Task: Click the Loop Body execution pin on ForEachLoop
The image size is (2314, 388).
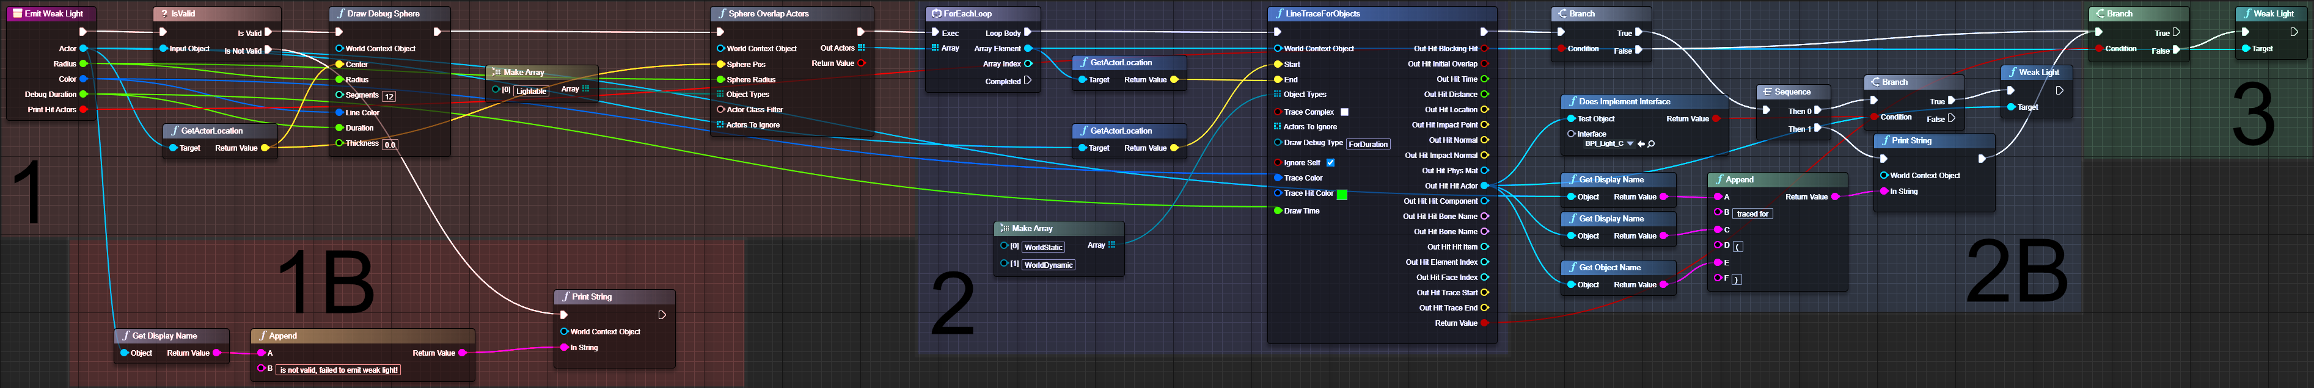Action: (1028, 33)
